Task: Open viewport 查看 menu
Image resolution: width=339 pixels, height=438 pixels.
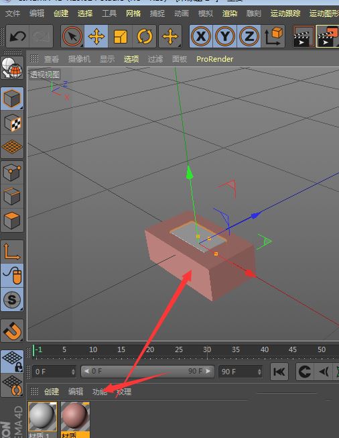Action: pos(52,59)
